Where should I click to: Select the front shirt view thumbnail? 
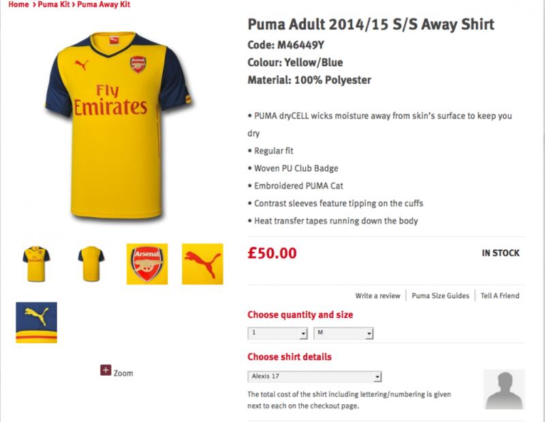[37, 263]
